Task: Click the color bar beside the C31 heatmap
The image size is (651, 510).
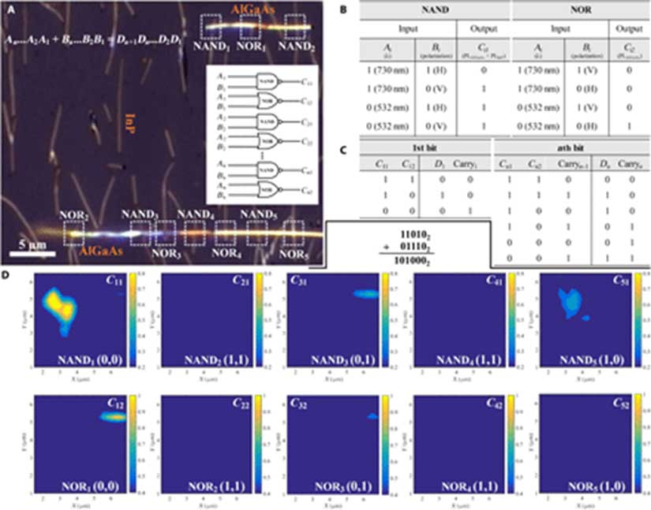Action: tap(385, 320)
